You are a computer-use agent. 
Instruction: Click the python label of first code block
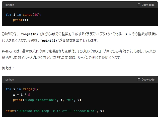point(10,5)
